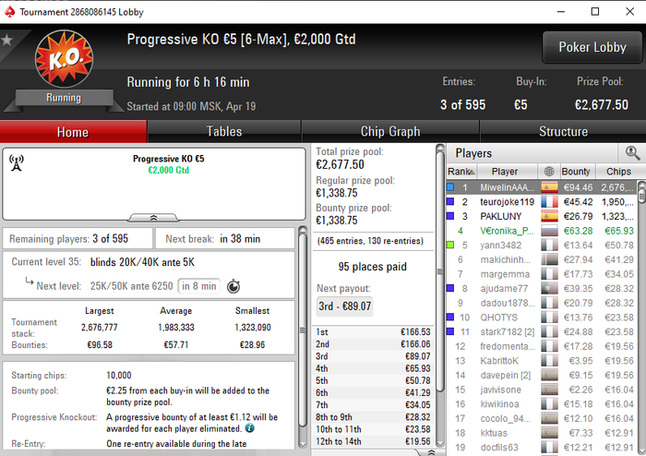Sort players by the country globe column
Image resolution: width=646 pixels, height=456 pixels.
(549, 172)
